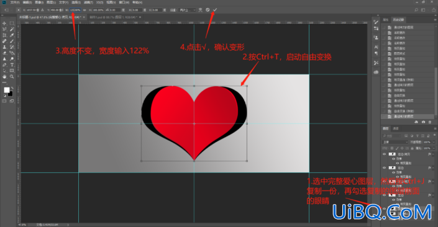Image resolution: width=438 pixels, height=227 pixels.
Task: Select the Eyedropper tool
Action: pos(12,35)
